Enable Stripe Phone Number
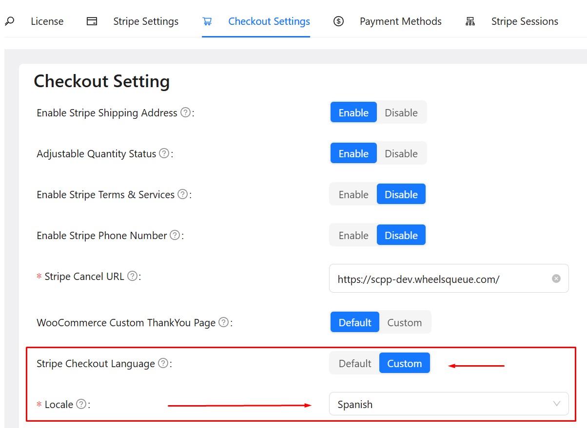This screenshot has height=428, width=587. coord(353,235)
